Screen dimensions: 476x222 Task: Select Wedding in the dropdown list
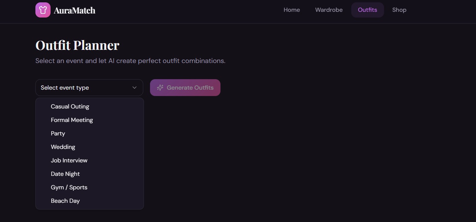point(90,147)
